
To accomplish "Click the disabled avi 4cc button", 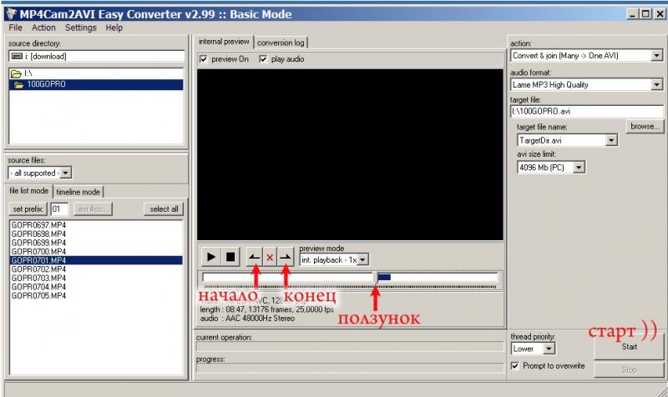I will pyautogui.click(x=93, y=209).
